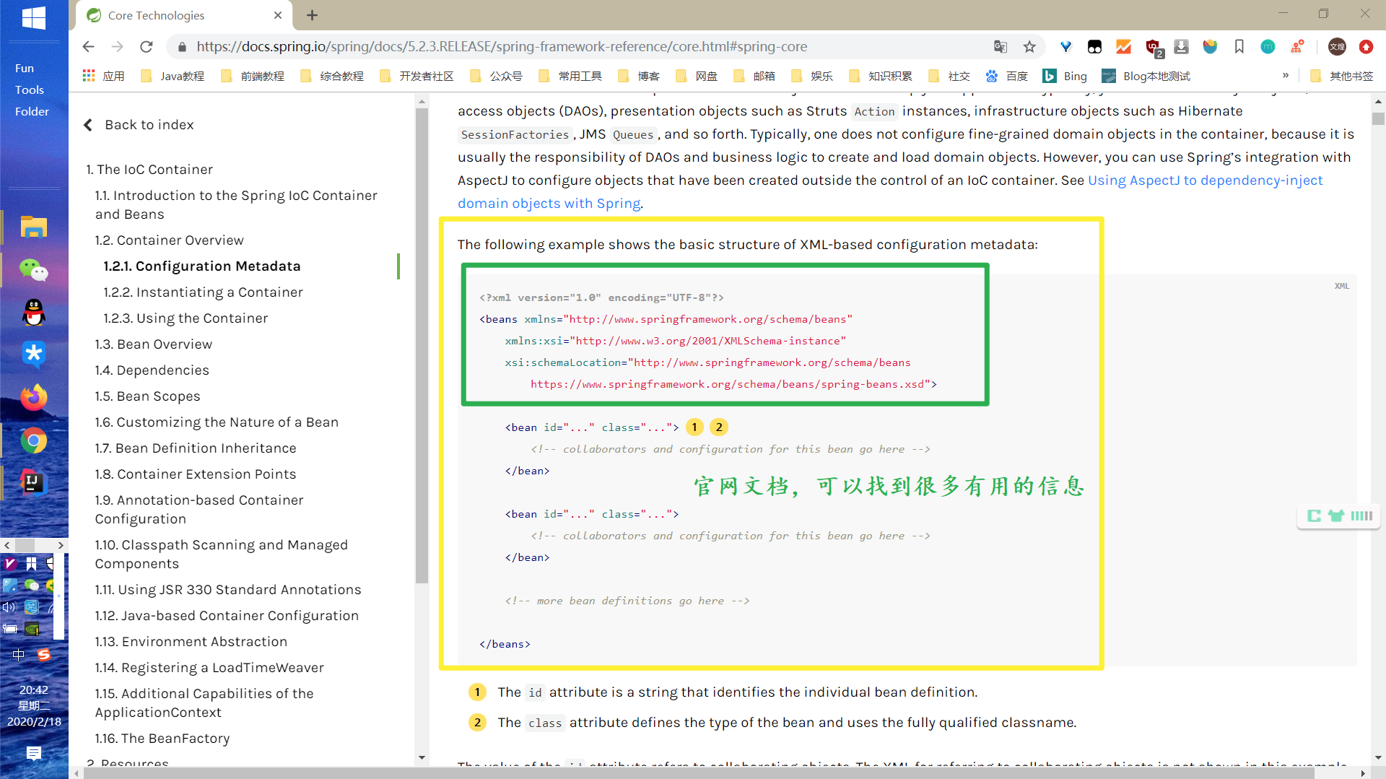Image resolution: width=1386 pixels, height=779 pixels.
Task: Open the Google Translate page icon
Action: (x=1000, y=47)
